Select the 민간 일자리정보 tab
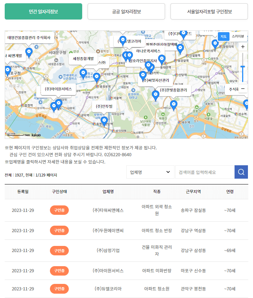253x298 pixels. pyautogui.click(x=43, y=12)
